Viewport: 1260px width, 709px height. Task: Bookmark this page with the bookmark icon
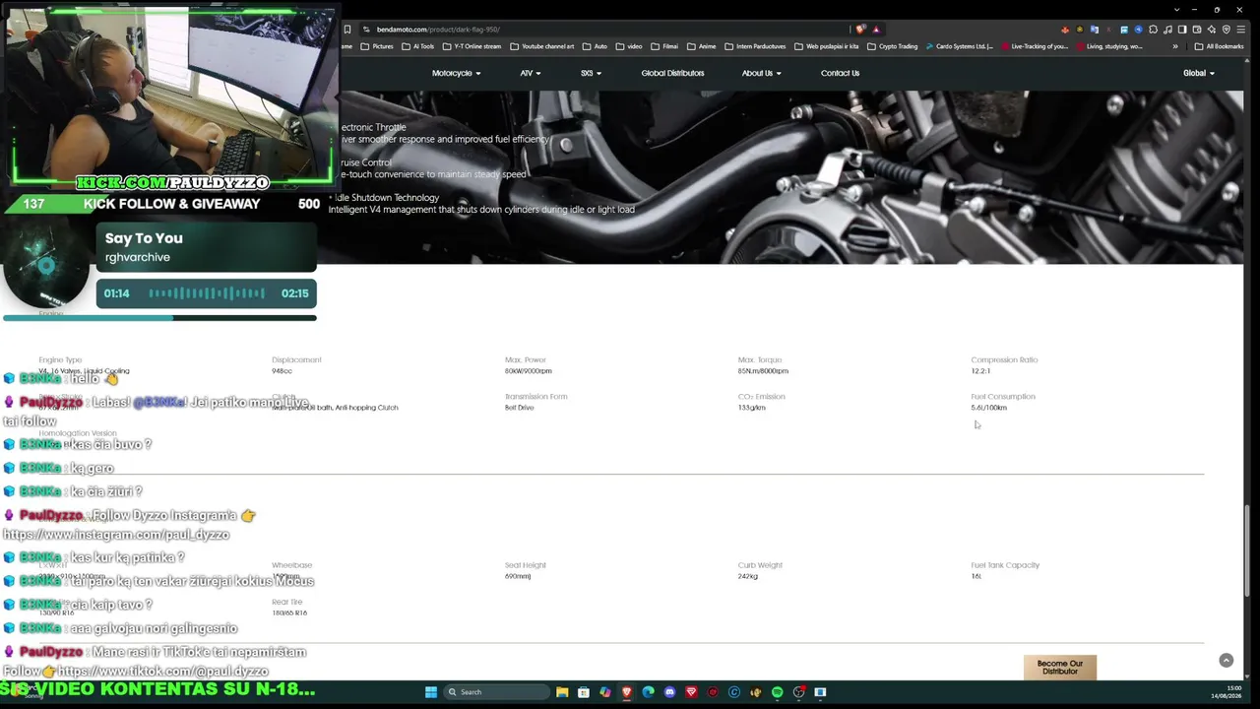tap(346, 30)
